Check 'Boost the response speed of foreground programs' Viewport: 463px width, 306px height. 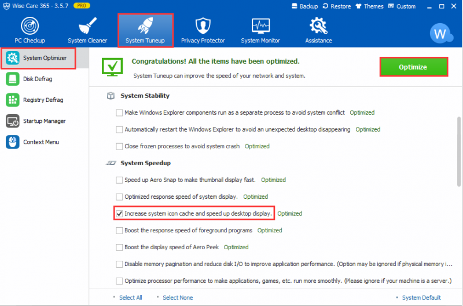pos(119,231)
